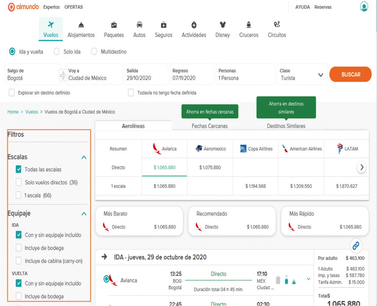Check 1 escala (66) filter
The image size is (377, 306).
click(18, 195)
